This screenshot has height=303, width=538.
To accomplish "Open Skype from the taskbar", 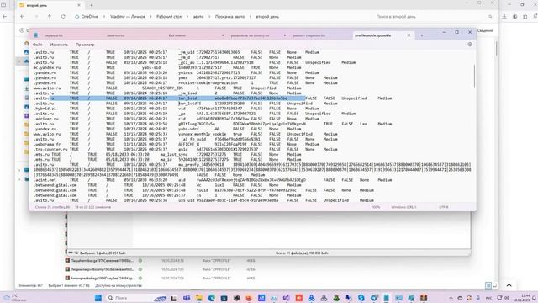I will [x=361, y=298].
